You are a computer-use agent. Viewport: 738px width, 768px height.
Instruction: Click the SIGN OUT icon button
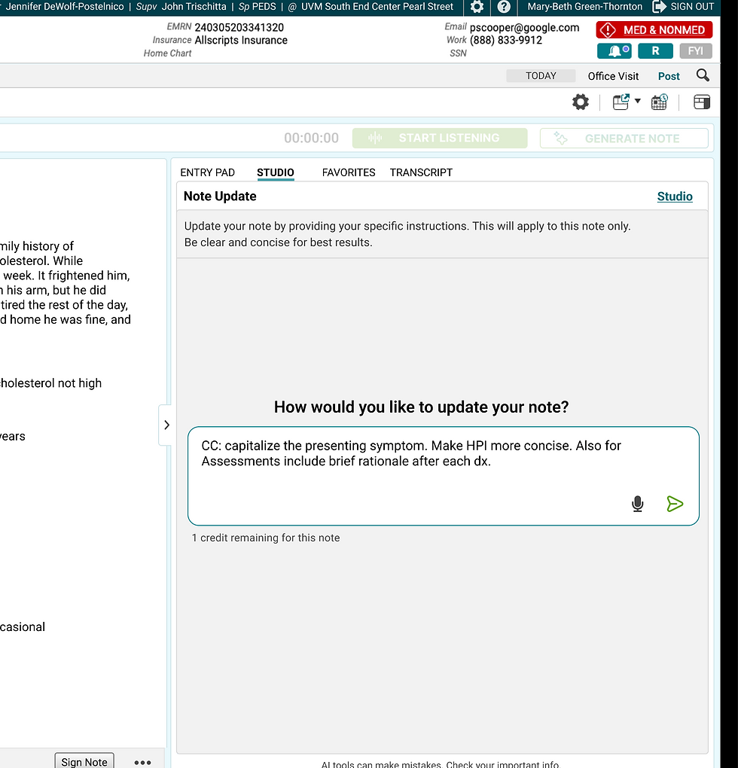(683, 7)
